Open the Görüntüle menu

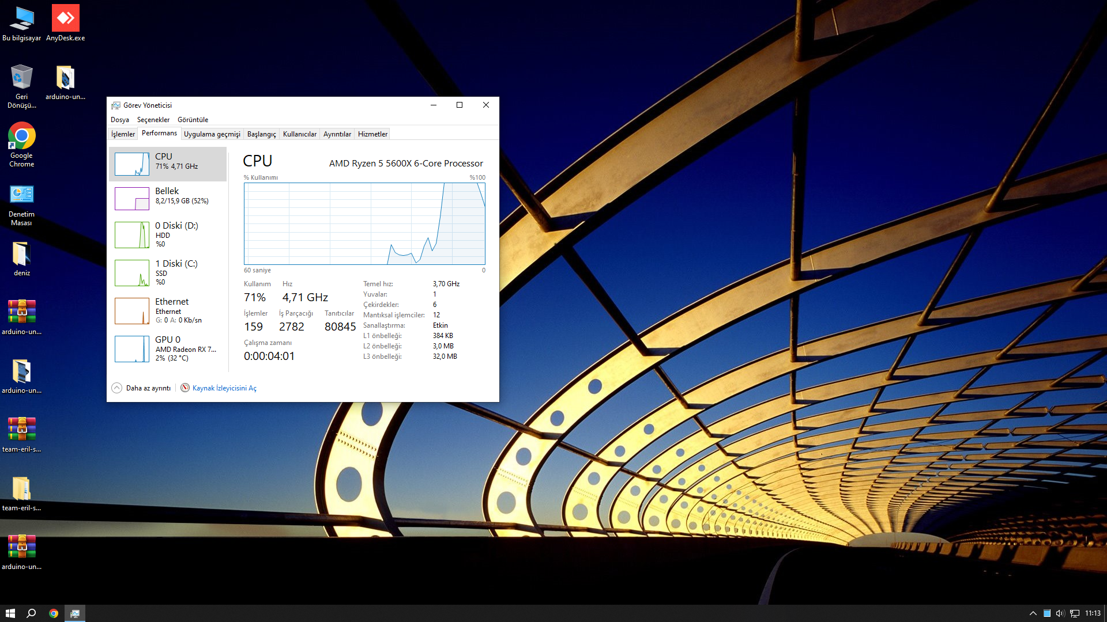coord(193,120)
